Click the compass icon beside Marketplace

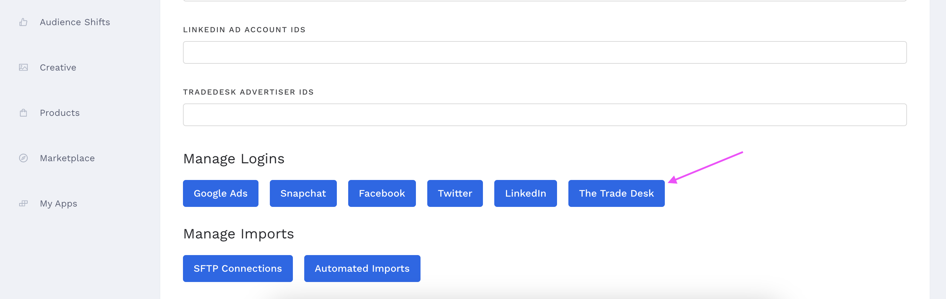(x=23, y=158)
